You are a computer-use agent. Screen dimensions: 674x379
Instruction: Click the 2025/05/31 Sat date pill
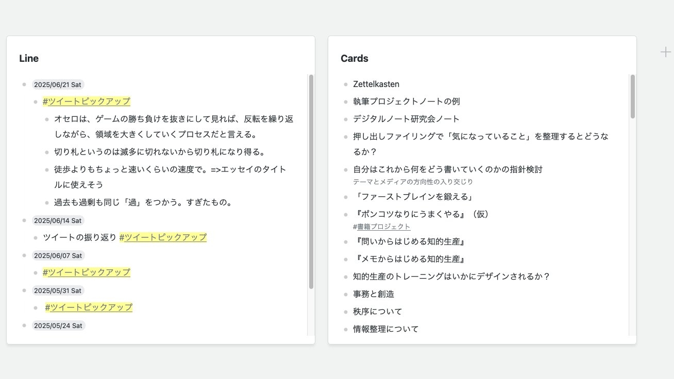pyautogui.click(x=58, y=290)
